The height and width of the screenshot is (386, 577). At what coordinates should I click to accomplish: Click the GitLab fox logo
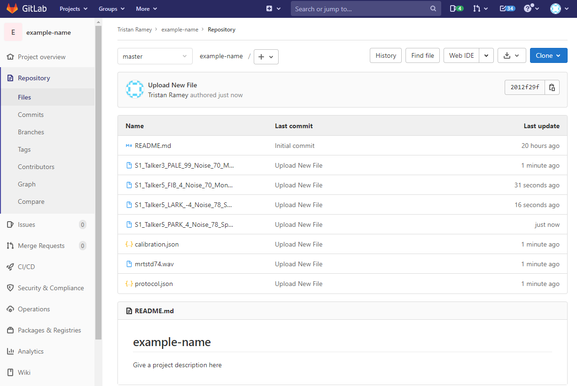pos(12,8)
